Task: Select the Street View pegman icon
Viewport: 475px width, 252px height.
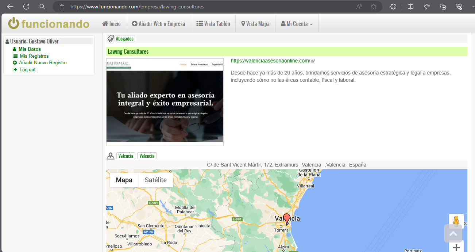Action: click(456, 221)
